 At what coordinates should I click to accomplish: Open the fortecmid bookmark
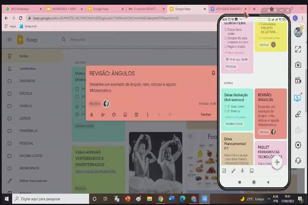coord(28,26)
